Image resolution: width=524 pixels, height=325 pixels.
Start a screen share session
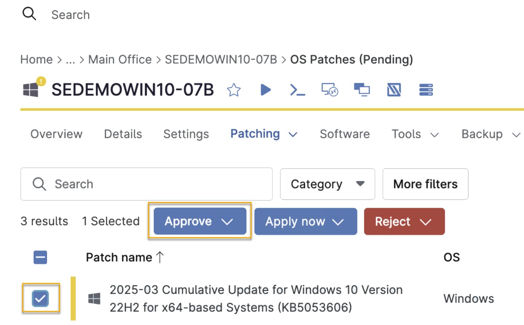point(362,90)
